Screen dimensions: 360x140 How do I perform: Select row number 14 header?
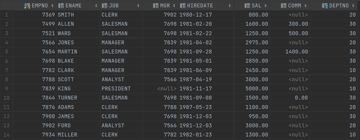point(7,135)
